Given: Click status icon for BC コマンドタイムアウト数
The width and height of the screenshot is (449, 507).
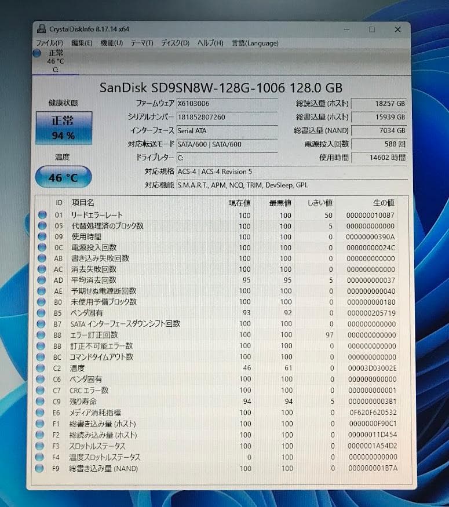Looking at the screenshot, I should pyautogui.click(x=41, y=357).
